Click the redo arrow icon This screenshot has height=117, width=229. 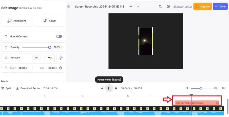coord(138,7)
